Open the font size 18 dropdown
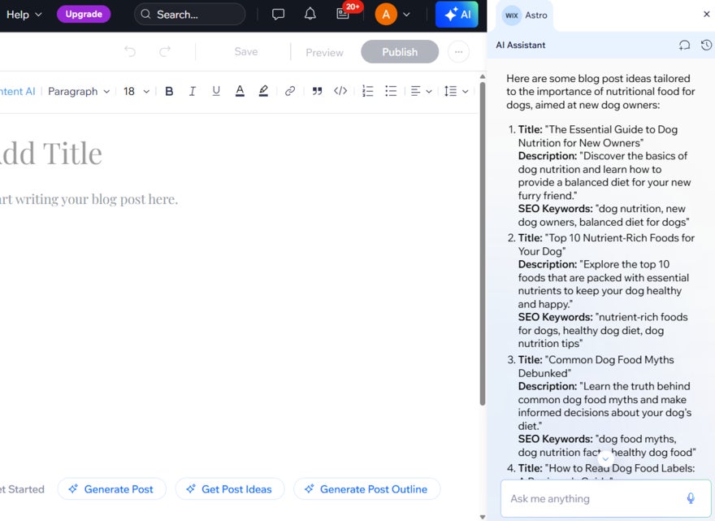The height and width of the screenshot is (521, 715). [x=135, y=91]
